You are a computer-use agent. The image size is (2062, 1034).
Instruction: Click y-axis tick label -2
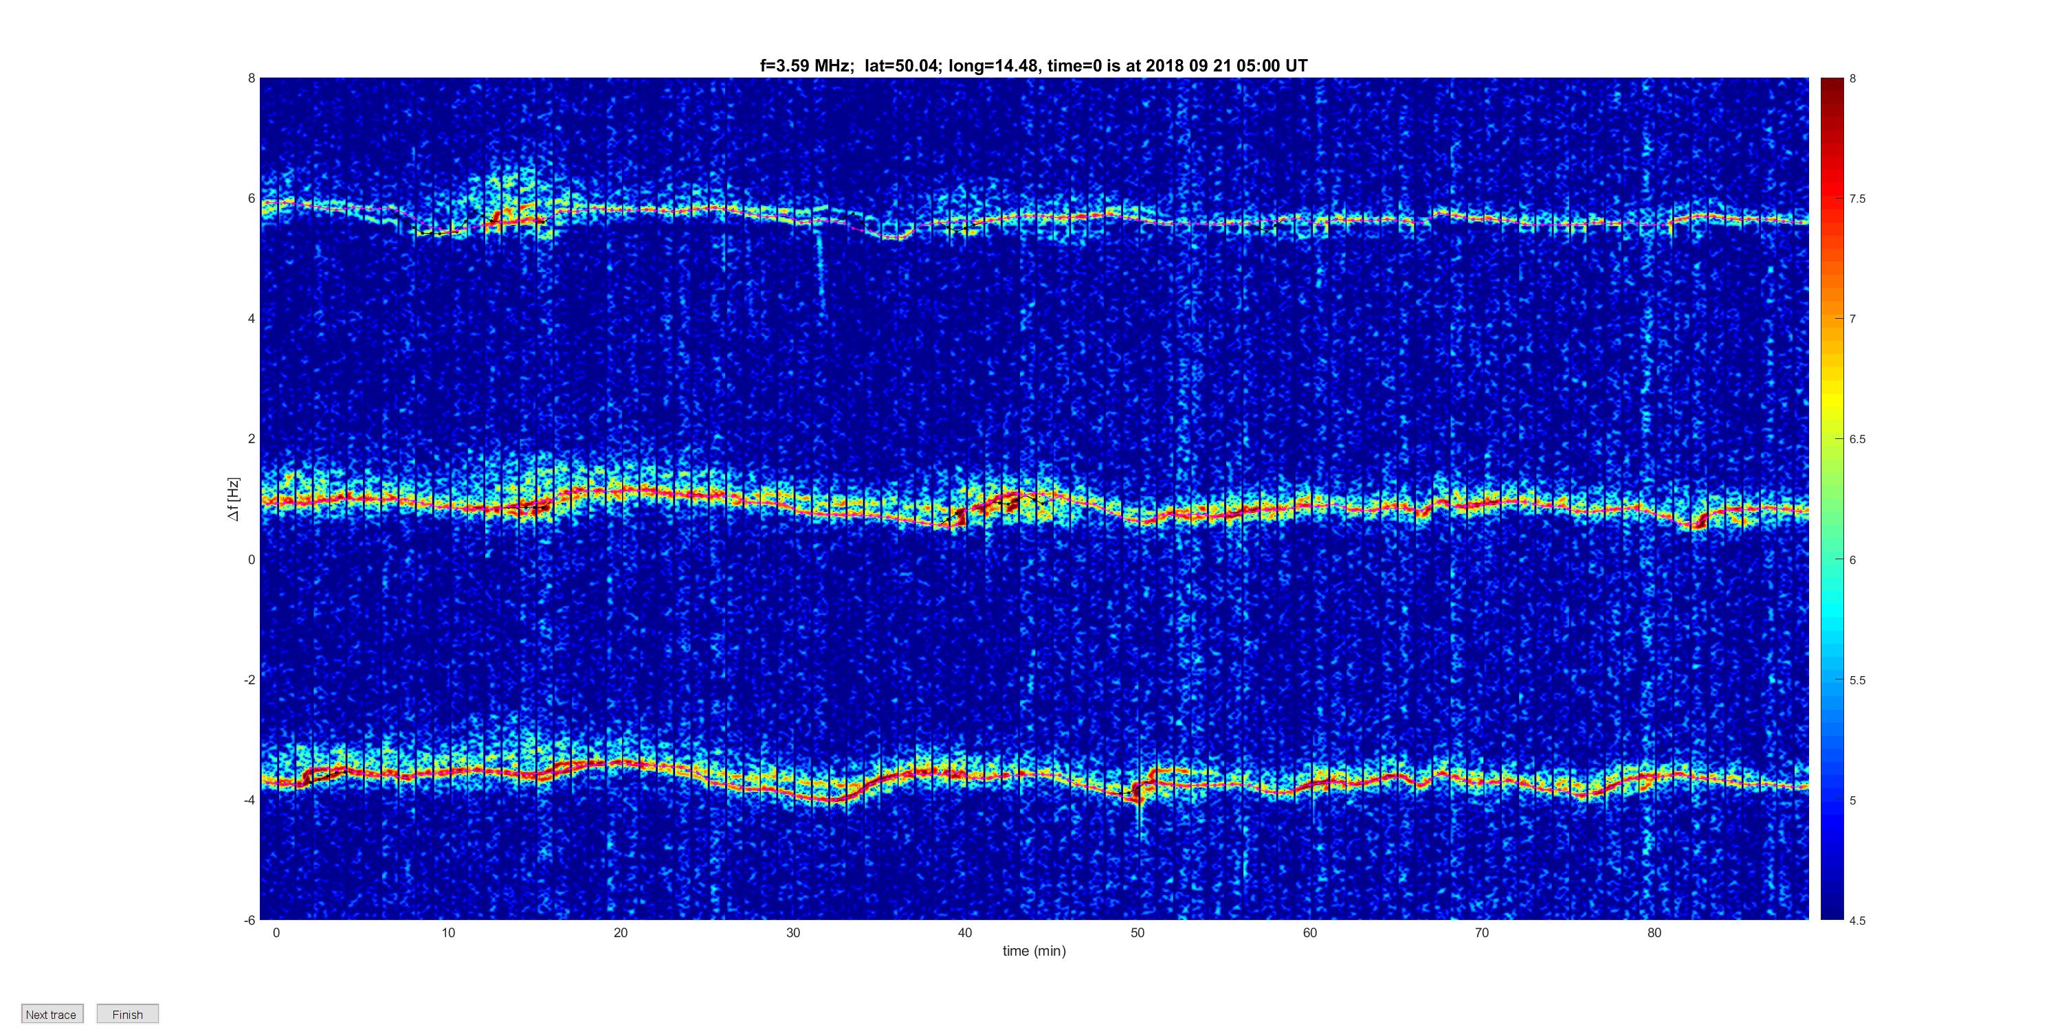point(249,679)
